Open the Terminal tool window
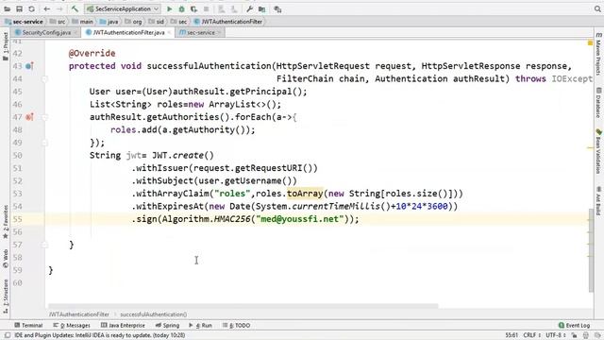This screenshot has width=604, height=340. pyautogui.click(x=28, y=325)
